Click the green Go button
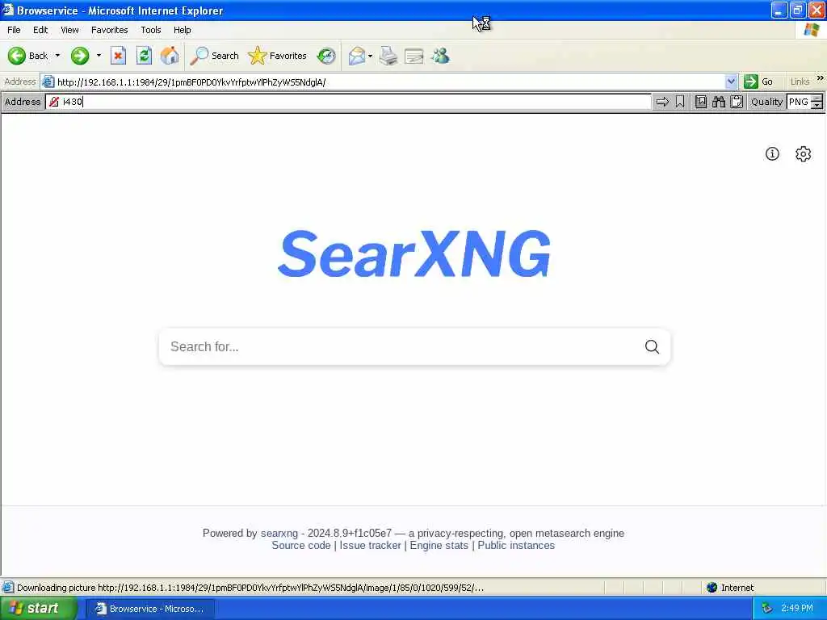 click(x=758, y=82)
